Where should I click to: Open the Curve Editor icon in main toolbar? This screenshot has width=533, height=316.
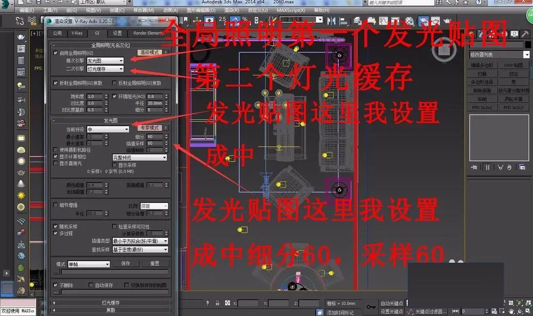click(383, 21)
